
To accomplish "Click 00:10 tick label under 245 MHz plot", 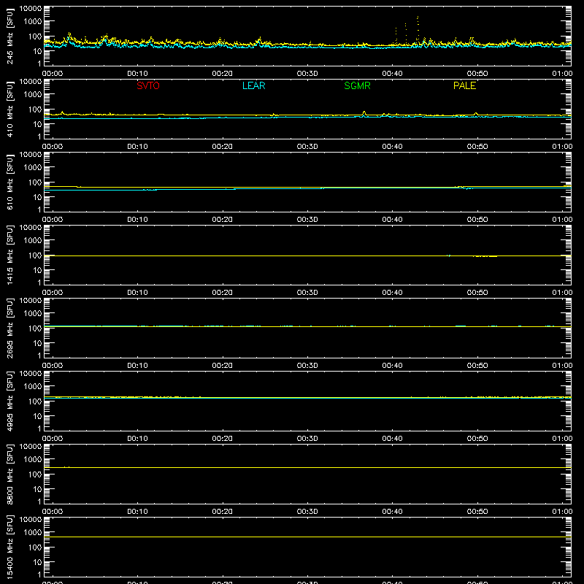I will click(137, 74).
